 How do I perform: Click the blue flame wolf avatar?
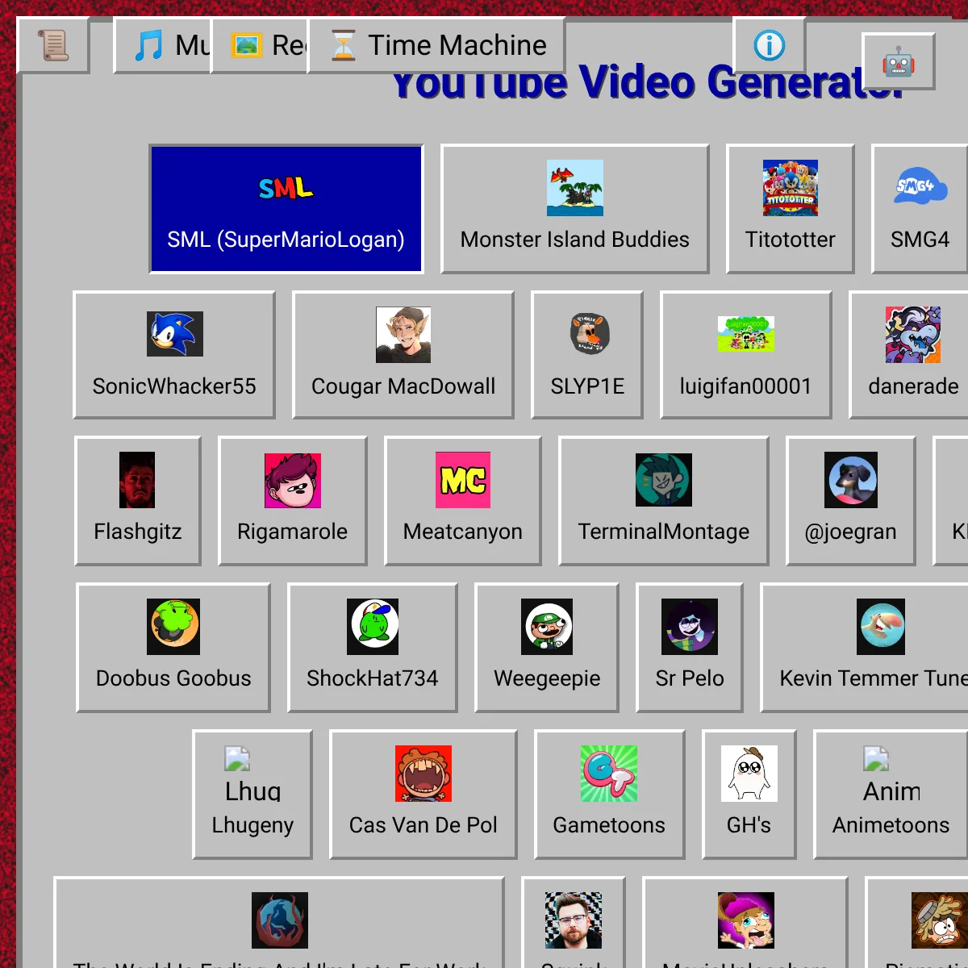pos(280,920)
